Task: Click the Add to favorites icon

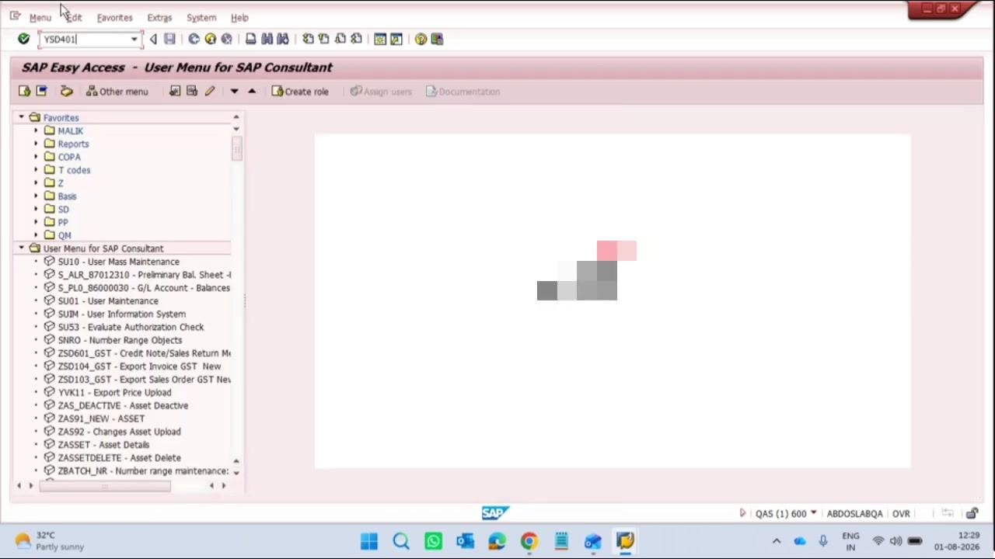Action: pos(175,92)
